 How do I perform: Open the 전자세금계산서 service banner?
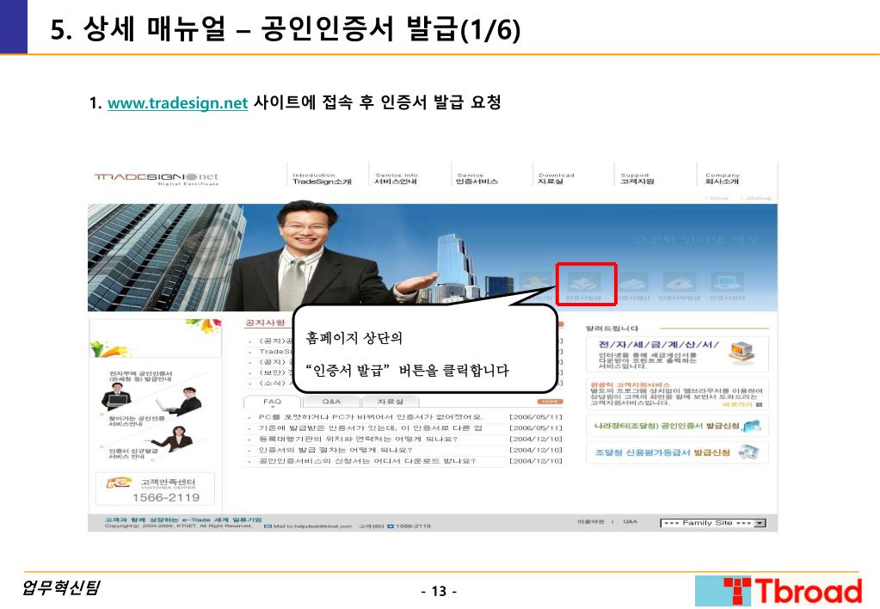point(677,354)
